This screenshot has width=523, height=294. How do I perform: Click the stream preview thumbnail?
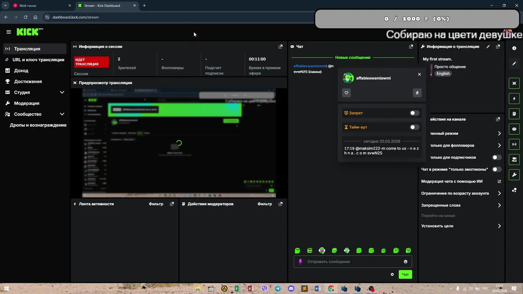[179, 143]
